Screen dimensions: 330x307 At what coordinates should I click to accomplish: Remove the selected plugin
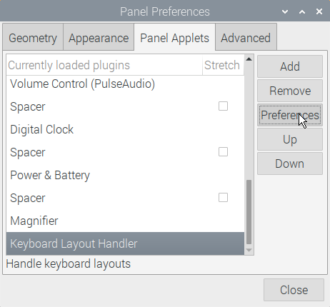pyautogui.click(x=290, y=91)
